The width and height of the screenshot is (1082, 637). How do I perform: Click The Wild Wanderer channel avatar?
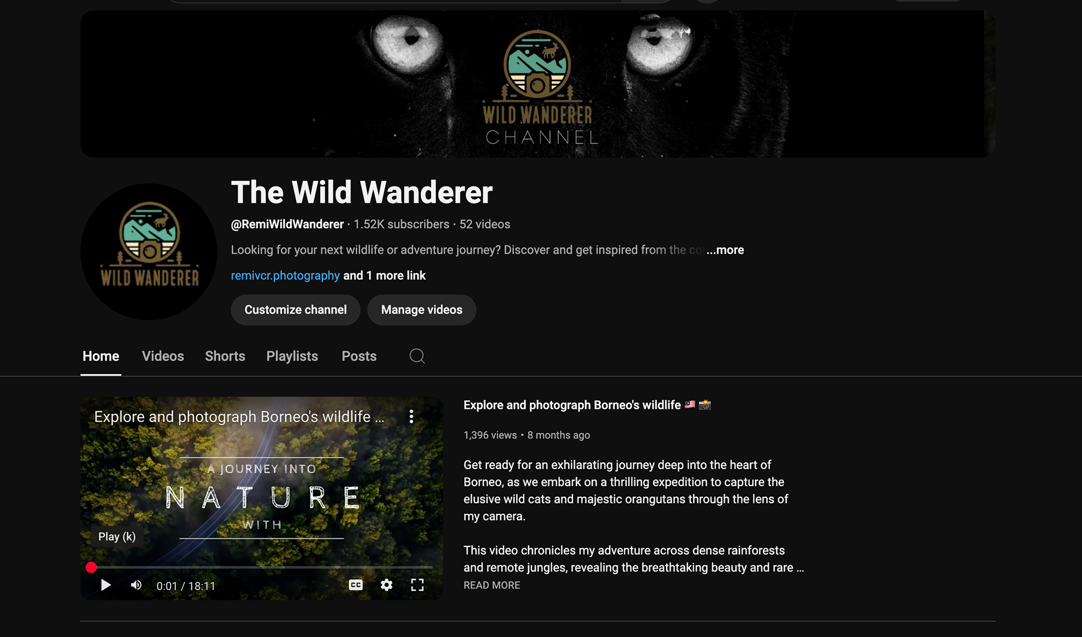tap(149, 252)
